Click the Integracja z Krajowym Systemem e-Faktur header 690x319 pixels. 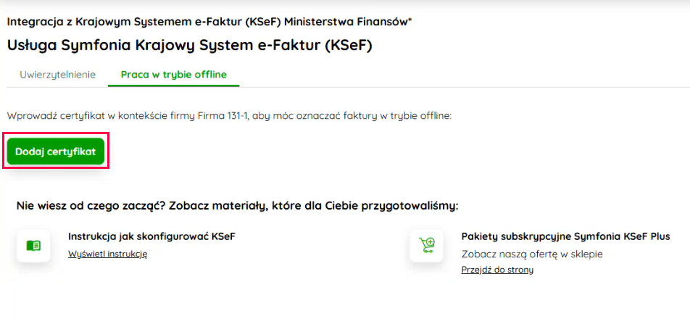point(209,22)
